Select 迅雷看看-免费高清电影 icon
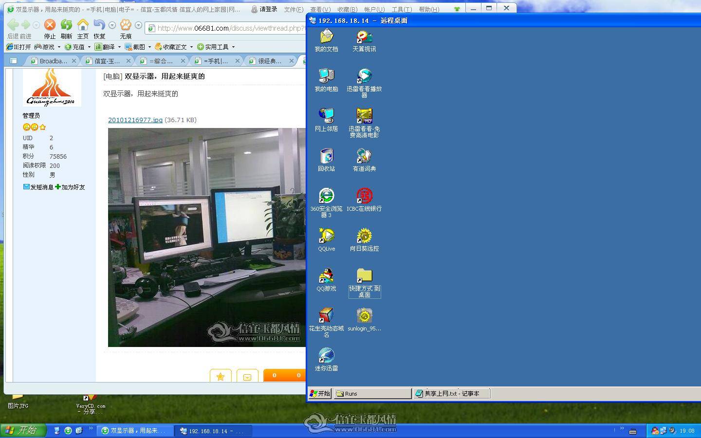Screen dimensions: 701x438 [x=364, y=124]
